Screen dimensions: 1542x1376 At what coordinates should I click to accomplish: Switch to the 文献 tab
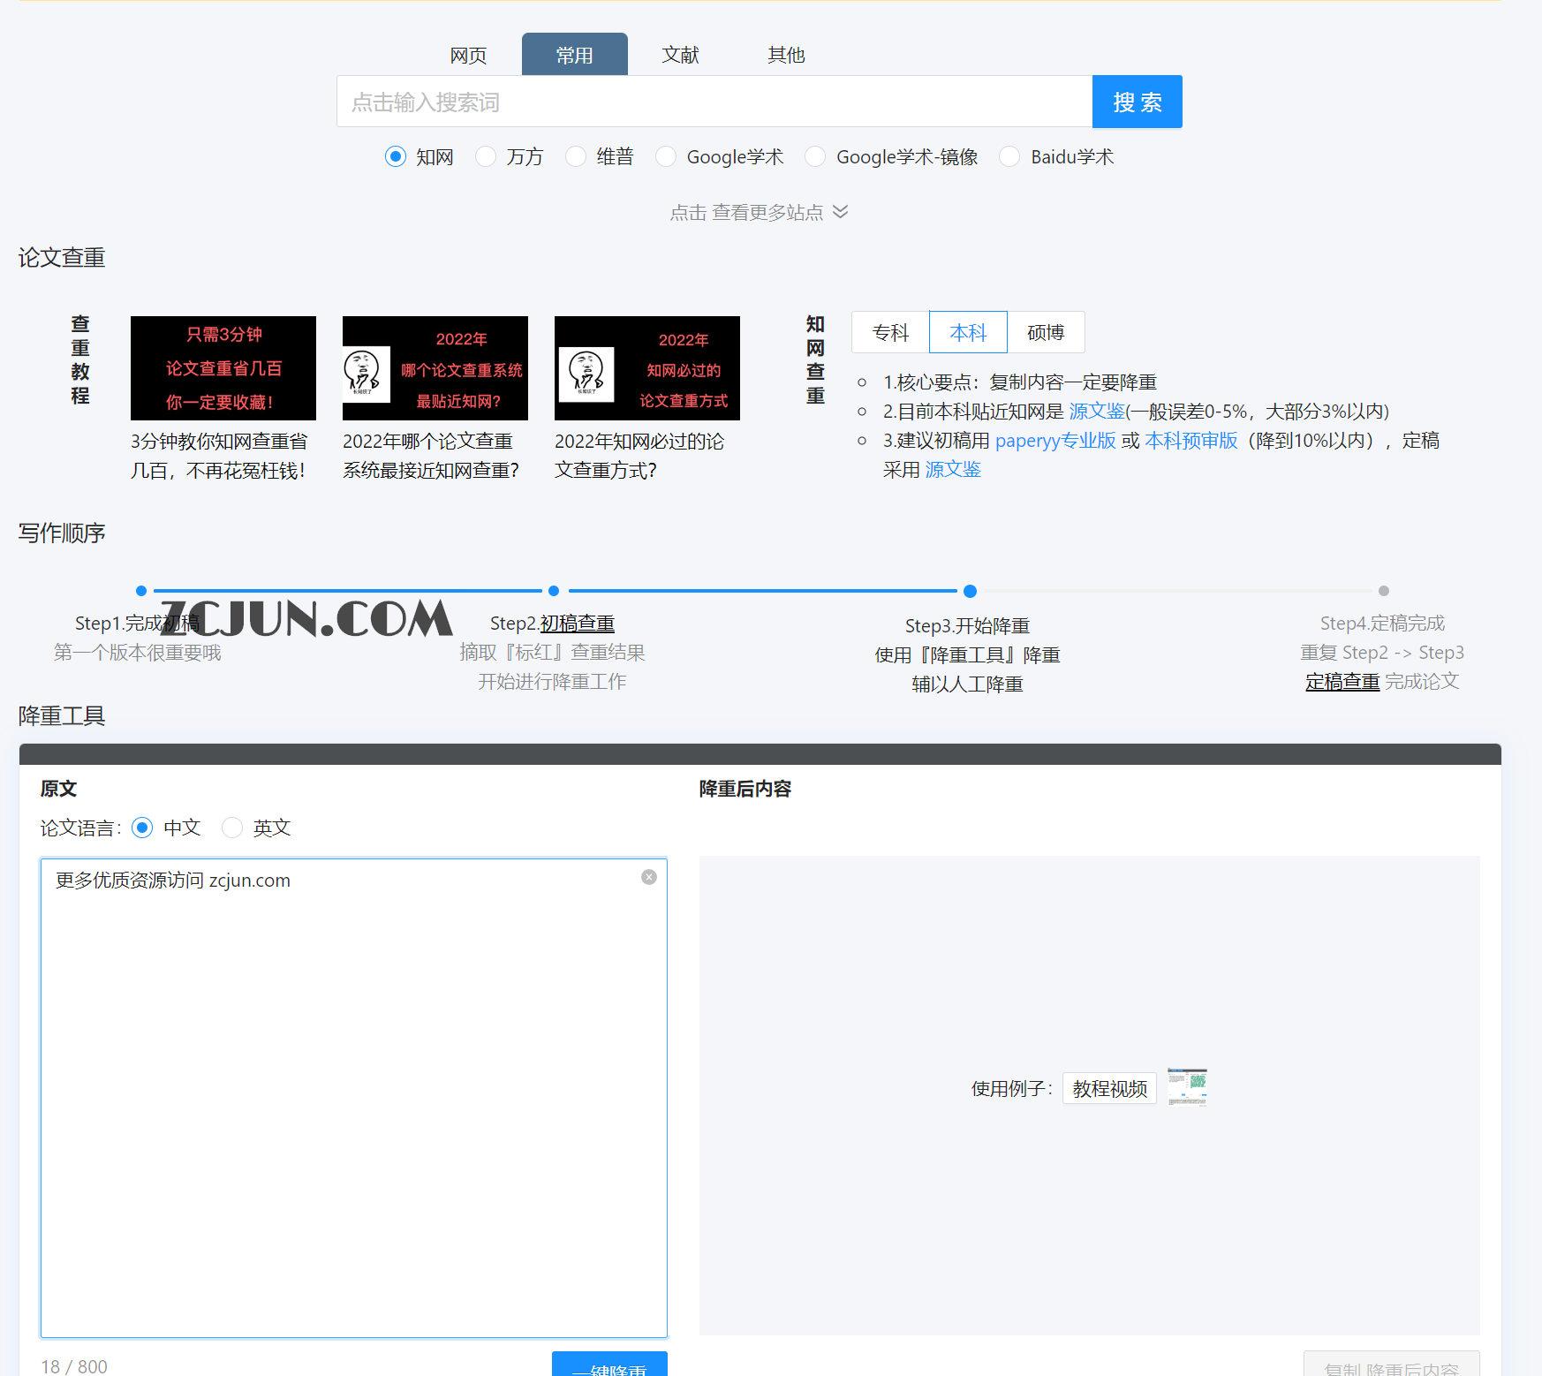coord(680,54)
